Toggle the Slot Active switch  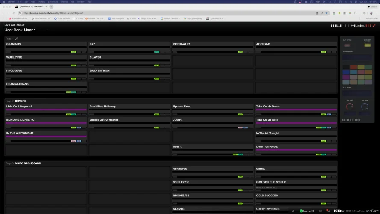tap(347, 45)
